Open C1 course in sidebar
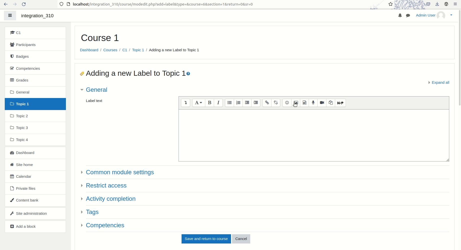This screenshot has width=461, height=250. pyautogui.click(x=35, y=33)
